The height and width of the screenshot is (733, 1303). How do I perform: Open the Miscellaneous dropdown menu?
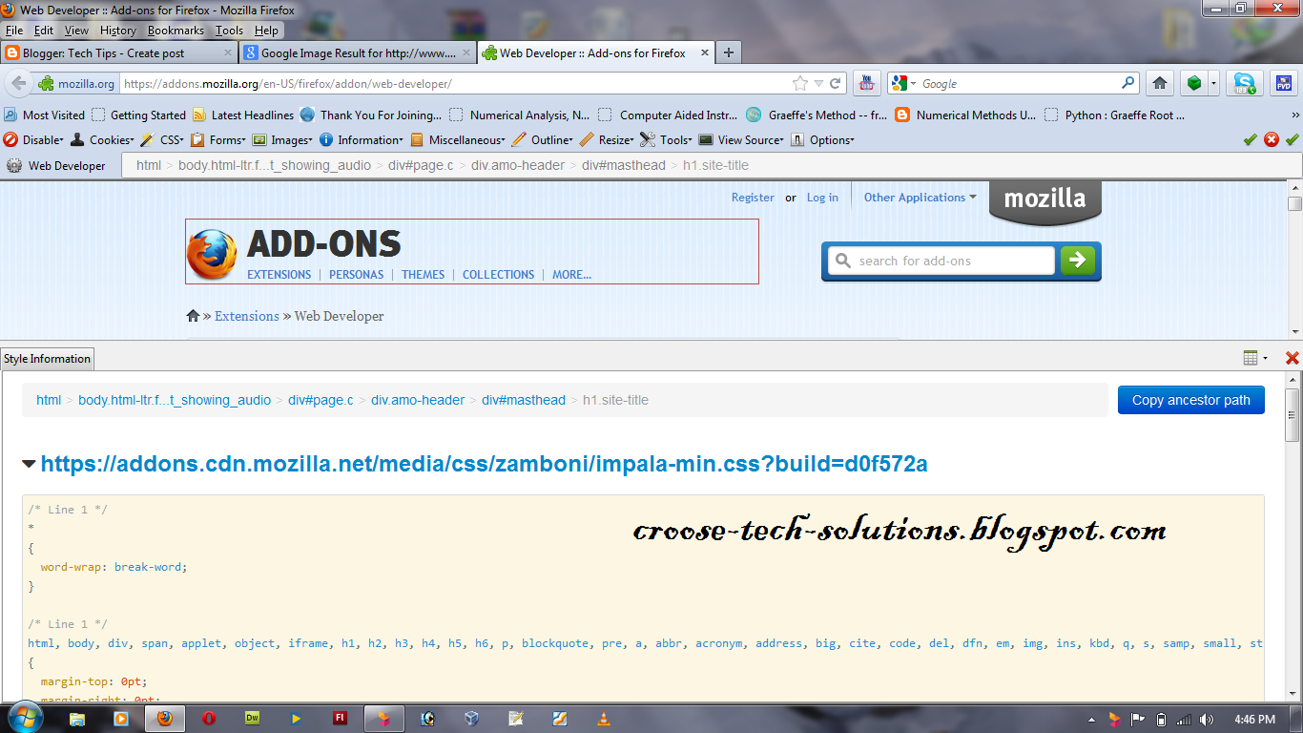point(458,139)
